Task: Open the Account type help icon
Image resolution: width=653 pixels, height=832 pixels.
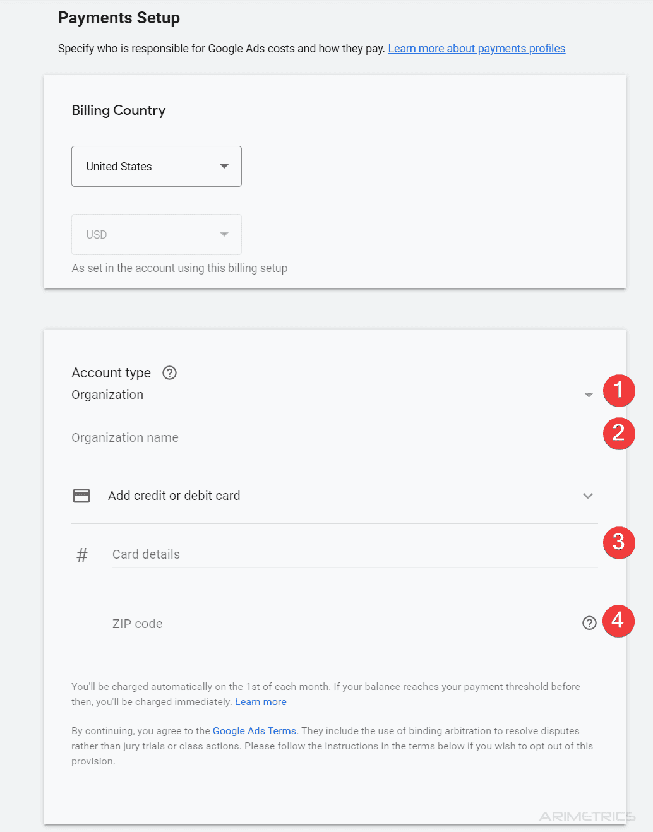Action: pyautogui.click(x=169, y=373)
